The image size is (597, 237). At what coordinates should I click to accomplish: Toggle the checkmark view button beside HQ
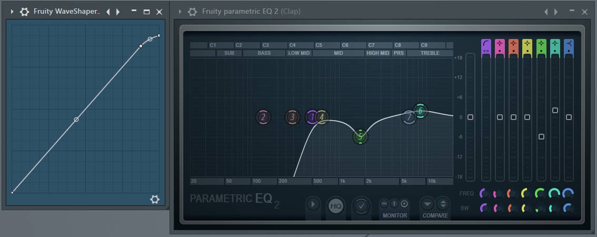coord(361,206)
